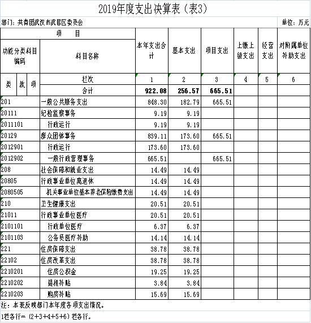Select the 住房公积金 cell

pos(88,272)
